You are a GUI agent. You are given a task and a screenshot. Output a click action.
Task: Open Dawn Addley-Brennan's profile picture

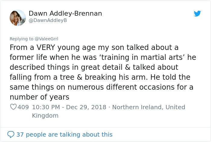click(18, 17)
